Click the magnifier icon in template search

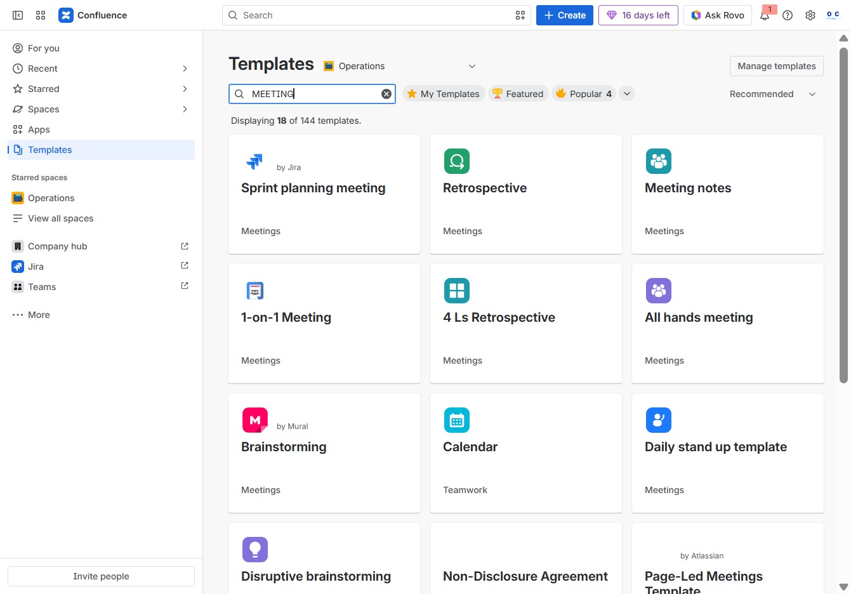(x=239, y=94)
